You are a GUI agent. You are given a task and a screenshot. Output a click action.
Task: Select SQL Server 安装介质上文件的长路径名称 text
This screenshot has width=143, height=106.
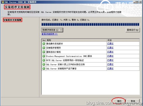point(65,64)
